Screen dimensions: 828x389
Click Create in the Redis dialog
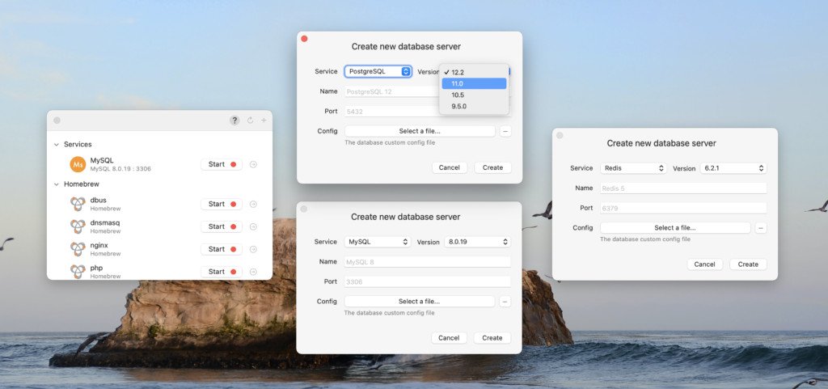click(748, 264)
